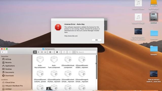Click the http://www.ilok.com text
The image size is (162, 91).
click(x=71, y=36)
